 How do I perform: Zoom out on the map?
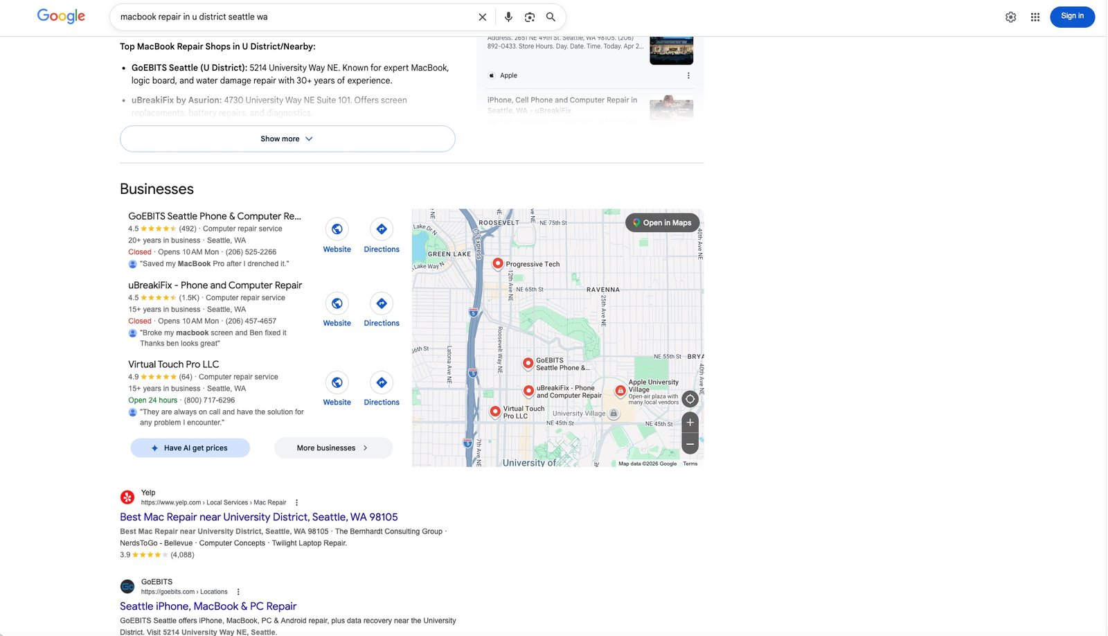point(690,444)
